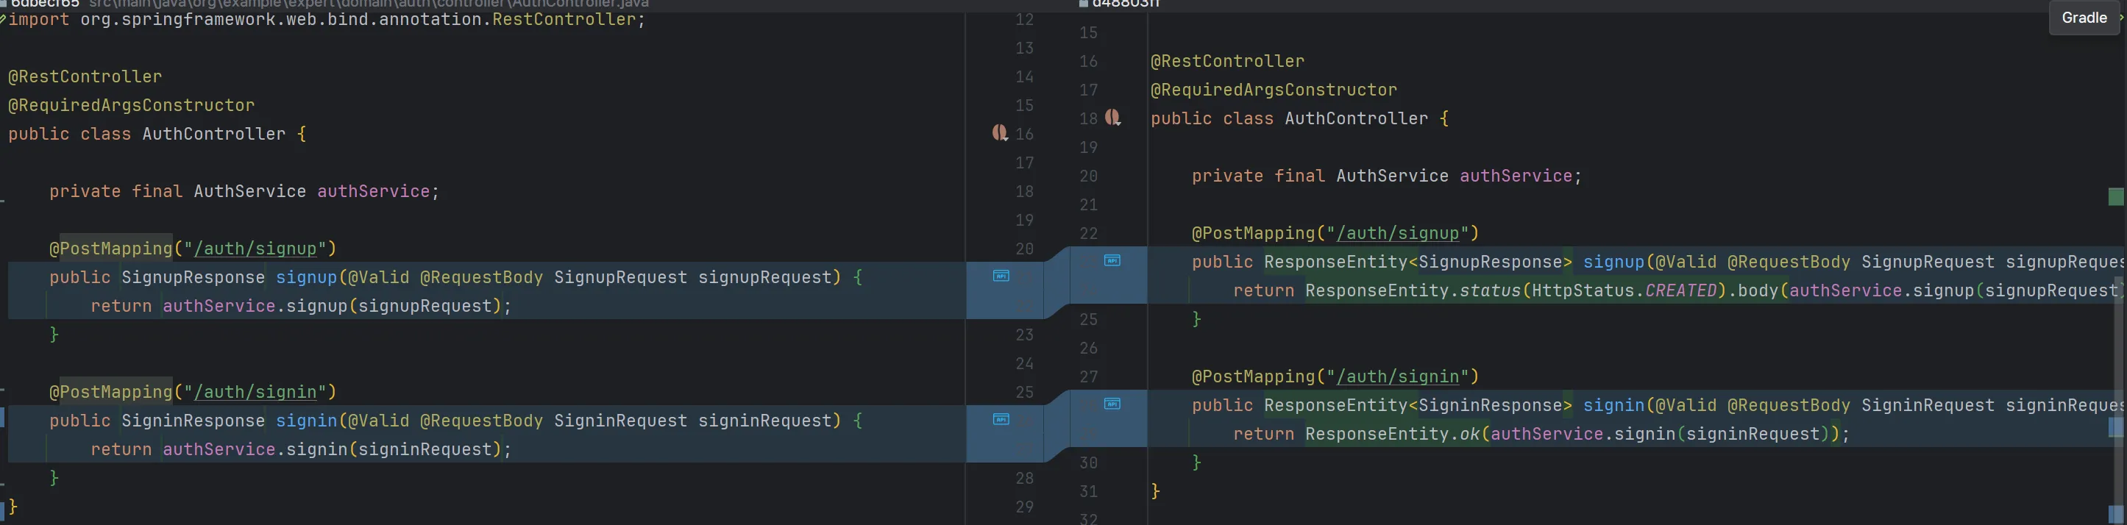
Task: Follow the /auth/signup URL in right pane
Action: pyautogui.click(x=1397, y=234)
